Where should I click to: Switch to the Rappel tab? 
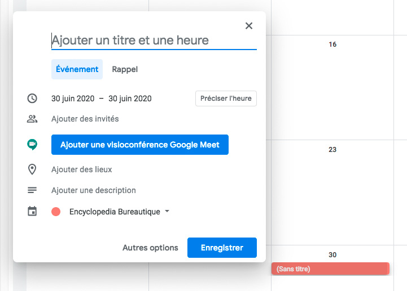[x=125, y=69]
